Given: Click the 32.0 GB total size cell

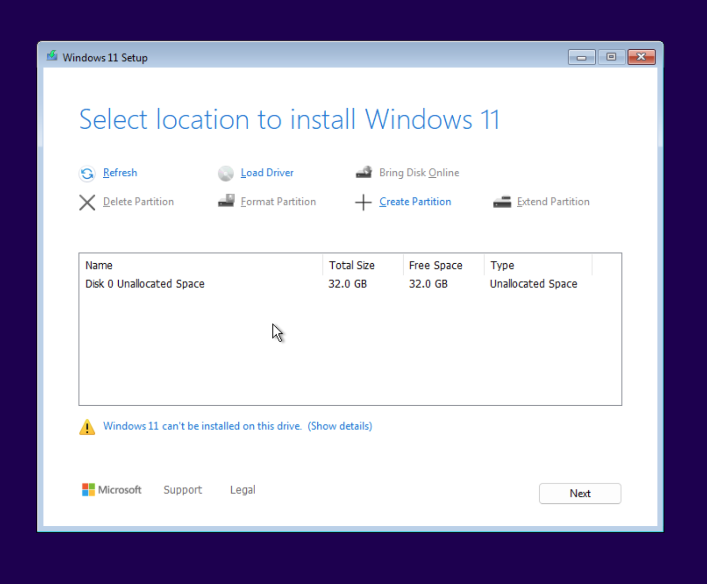Looking at the screenshot, I should 347,284.
